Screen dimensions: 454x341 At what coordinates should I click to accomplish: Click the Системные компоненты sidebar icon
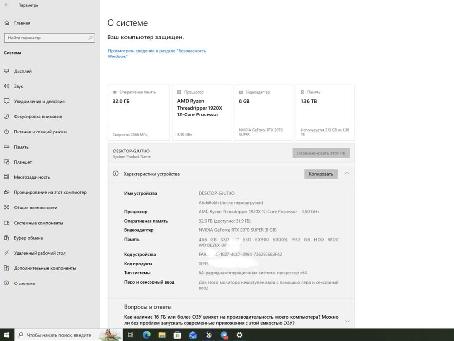(7, 223)
